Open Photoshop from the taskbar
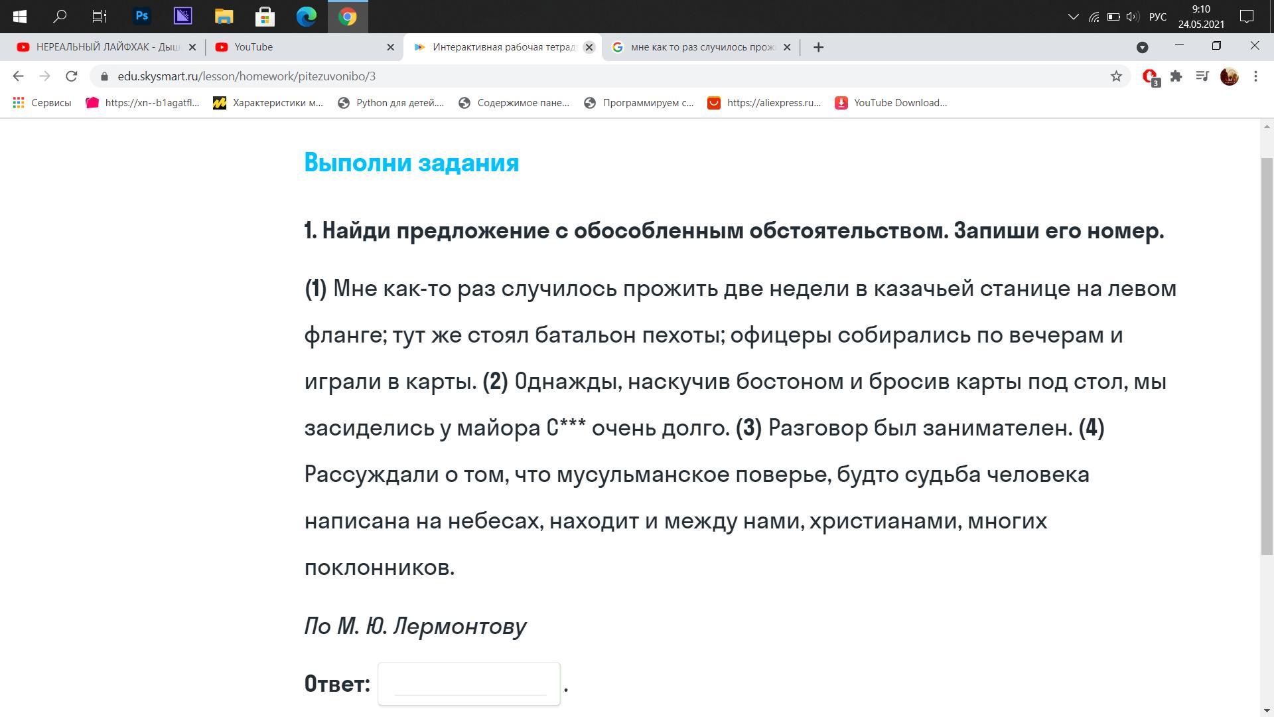Screen dimensions: 1274x717 (141, 16)
